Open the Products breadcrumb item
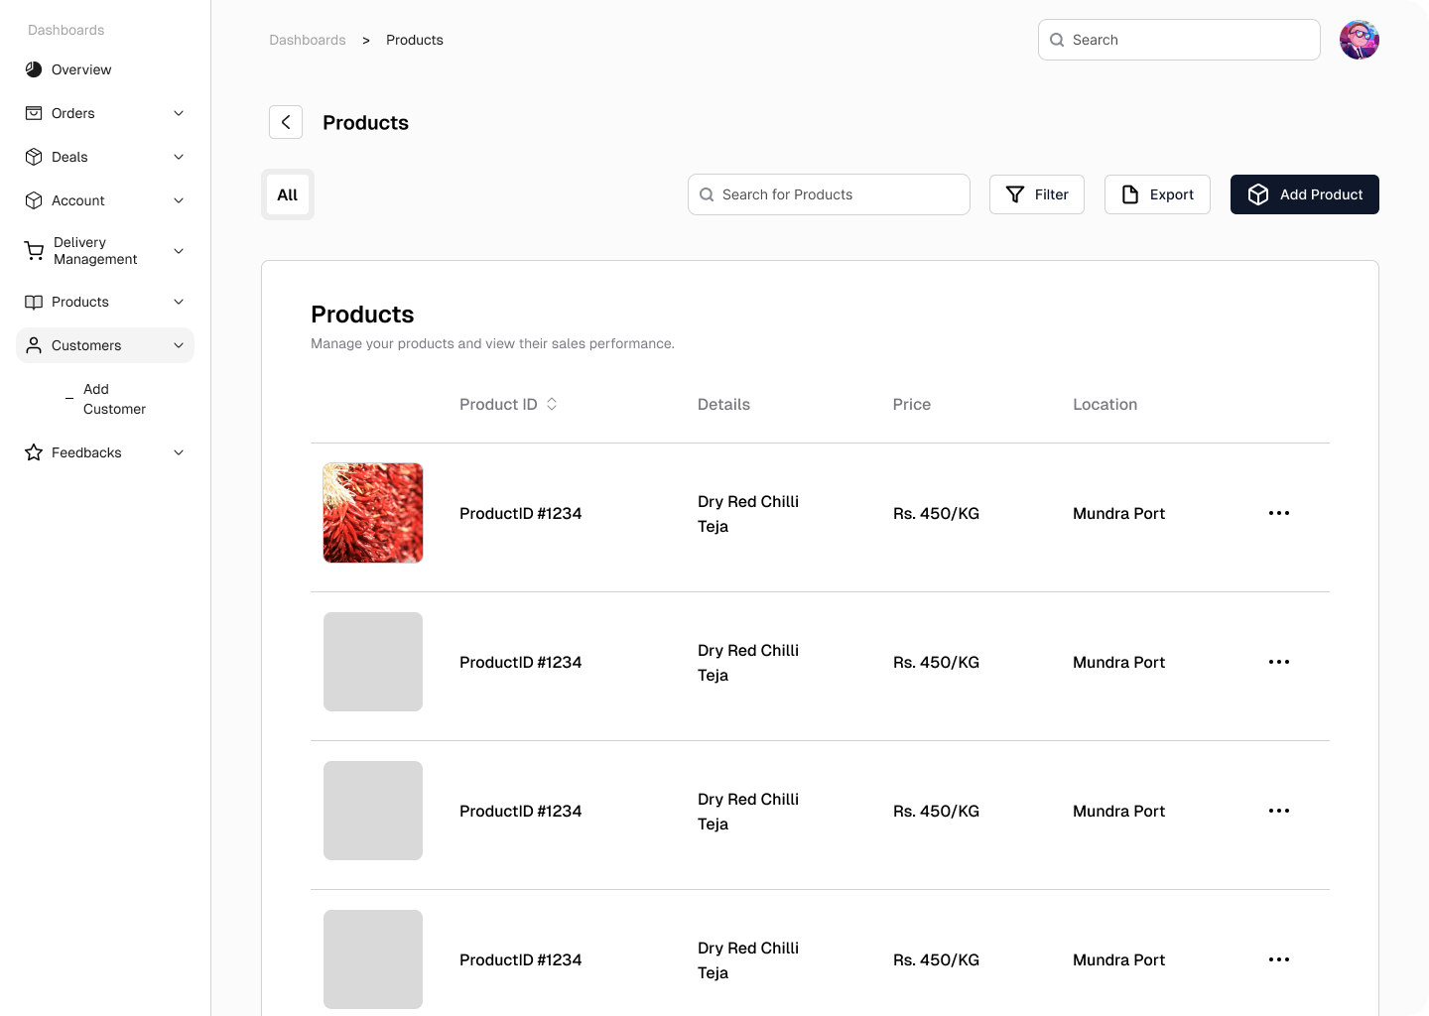1429x1016 pixels. point(415,40)
